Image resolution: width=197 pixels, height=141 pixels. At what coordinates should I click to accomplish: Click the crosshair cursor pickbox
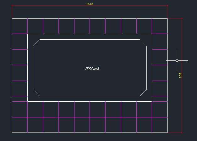coord(177,60)
